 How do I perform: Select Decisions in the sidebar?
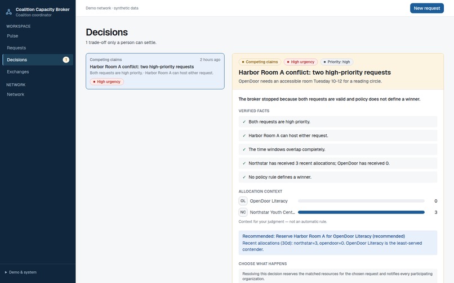tap(38, 60)
